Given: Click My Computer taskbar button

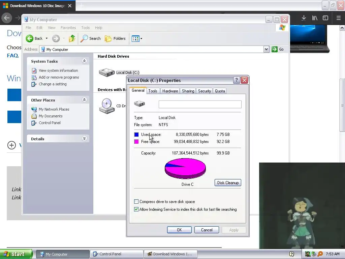Looking at the screenshot, I should pos(63,254).
